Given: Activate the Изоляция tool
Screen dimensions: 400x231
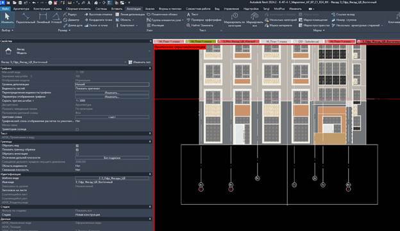Looking at the screenshot, I should [155, 26].
